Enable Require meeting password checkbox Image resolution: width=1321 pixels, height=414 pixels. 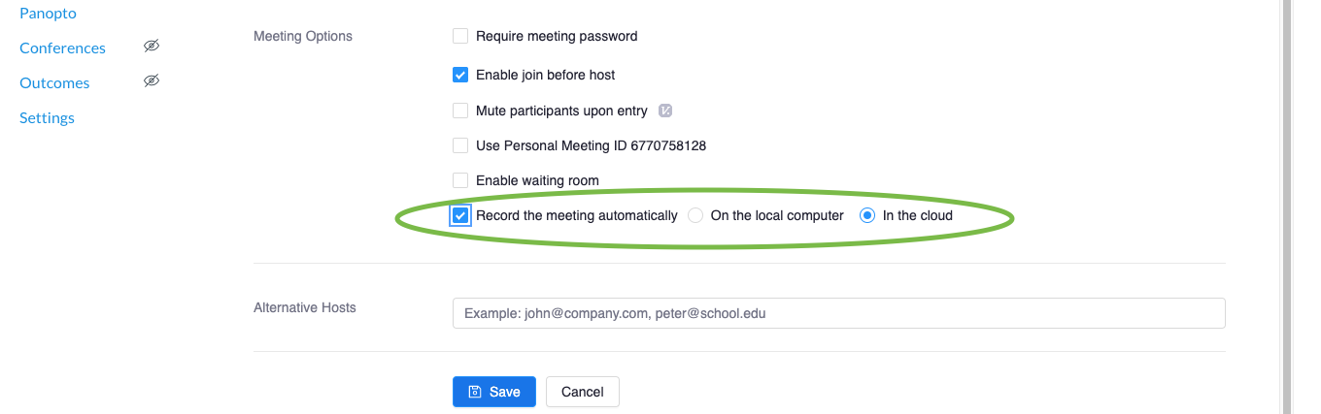pos(460,37)
